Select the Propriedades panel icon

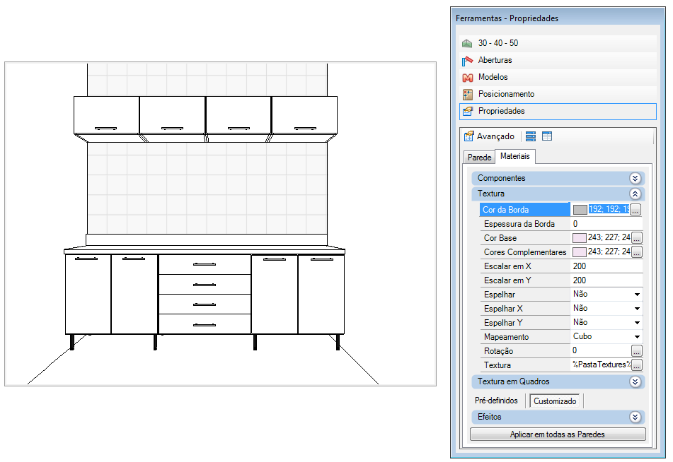click(467, 112)
